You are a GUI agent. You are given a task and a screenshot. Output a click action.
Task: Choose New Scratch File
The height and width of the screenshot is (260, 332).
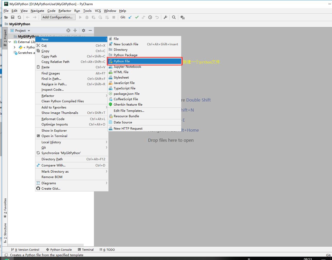coord(144,44)
